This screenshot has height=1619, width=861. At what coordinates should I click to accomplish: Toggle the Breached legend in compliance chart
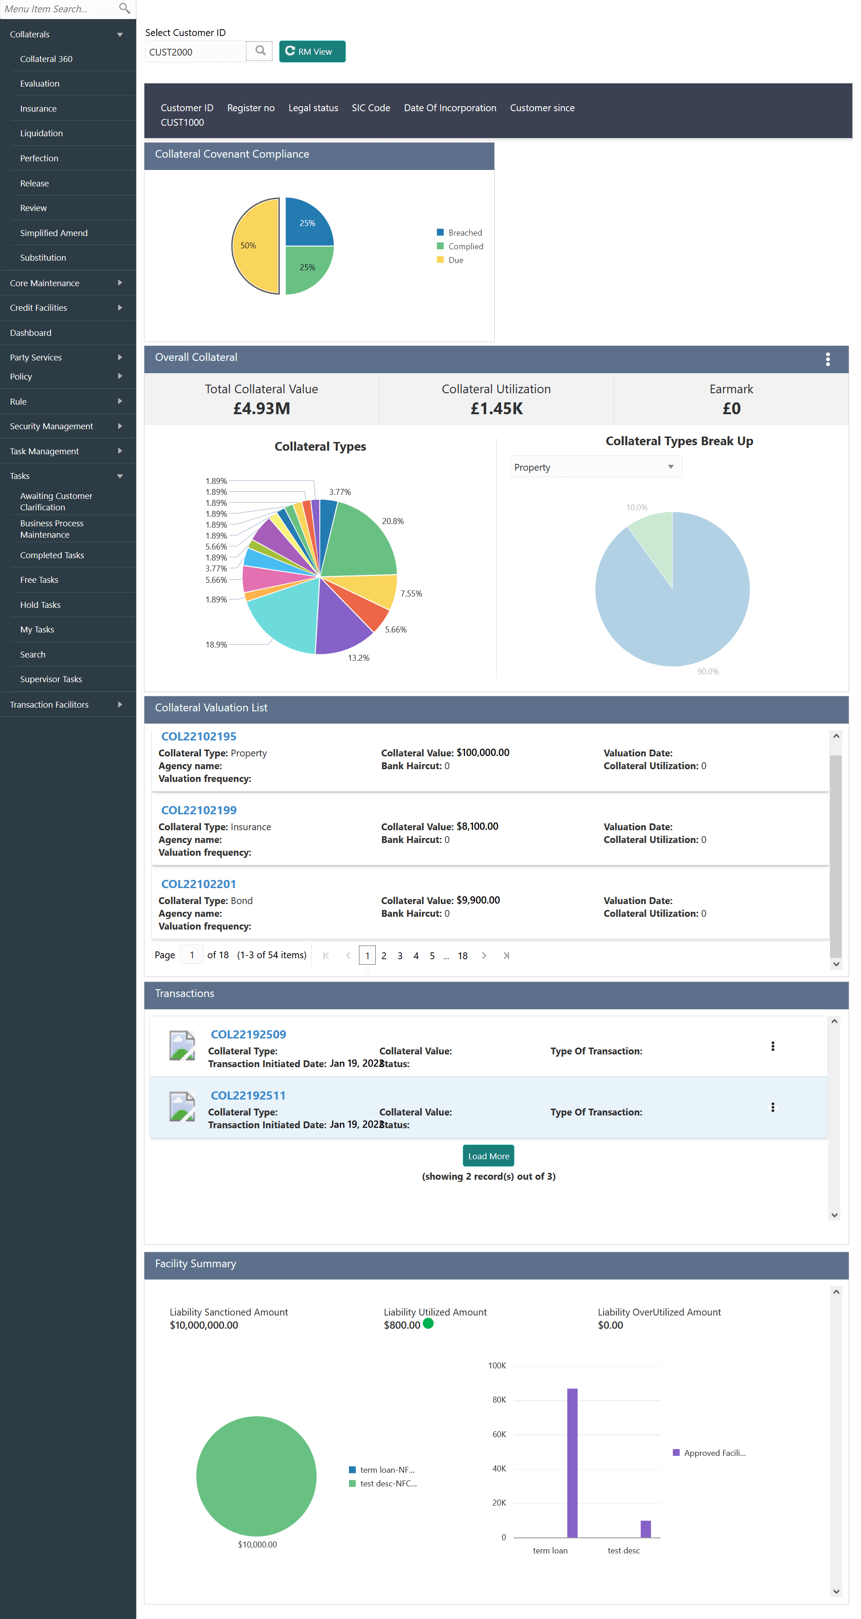pyautogui.click(x=459, y=232)
